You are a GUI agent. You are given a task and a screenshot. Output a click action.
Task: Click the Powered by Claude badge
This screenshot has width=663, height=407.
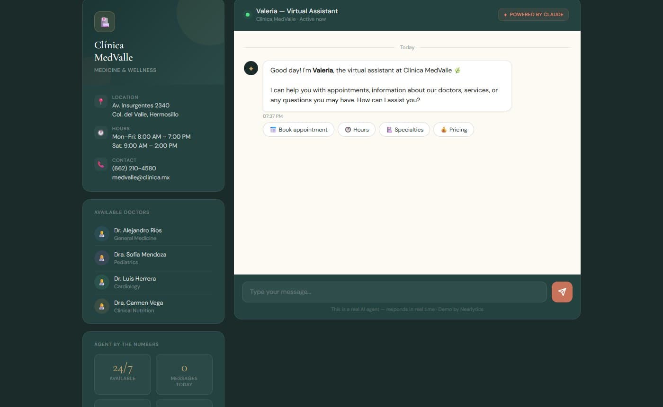(533, 15)
